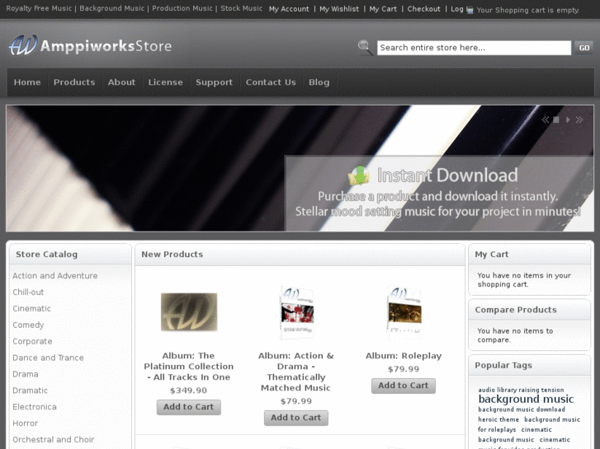The width and height of the screenshot is (600, 449).
Task: Click the large 'background music' tag
Action: click(x=526, y=399)
